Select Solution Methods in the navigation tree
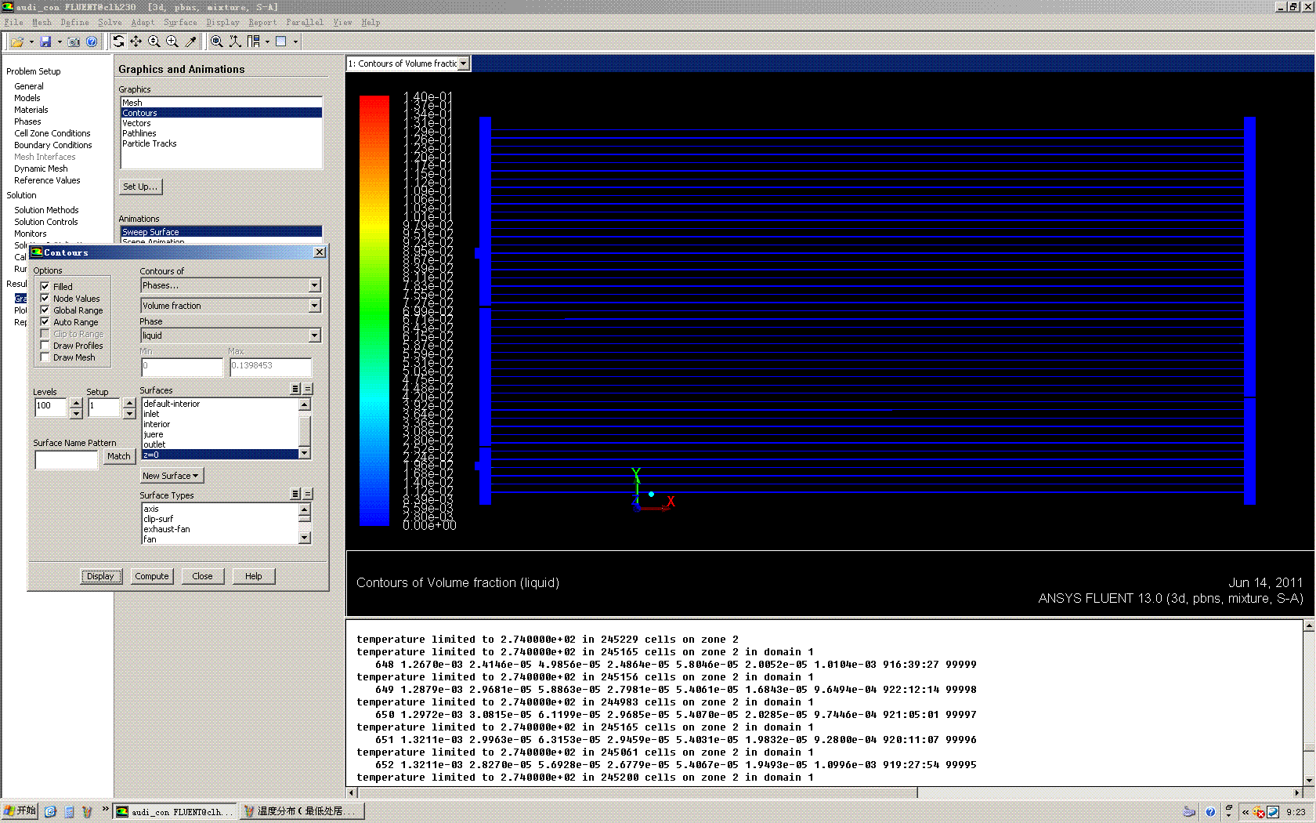The height and width of the screenshot is (823, 1316). point(46,210)
